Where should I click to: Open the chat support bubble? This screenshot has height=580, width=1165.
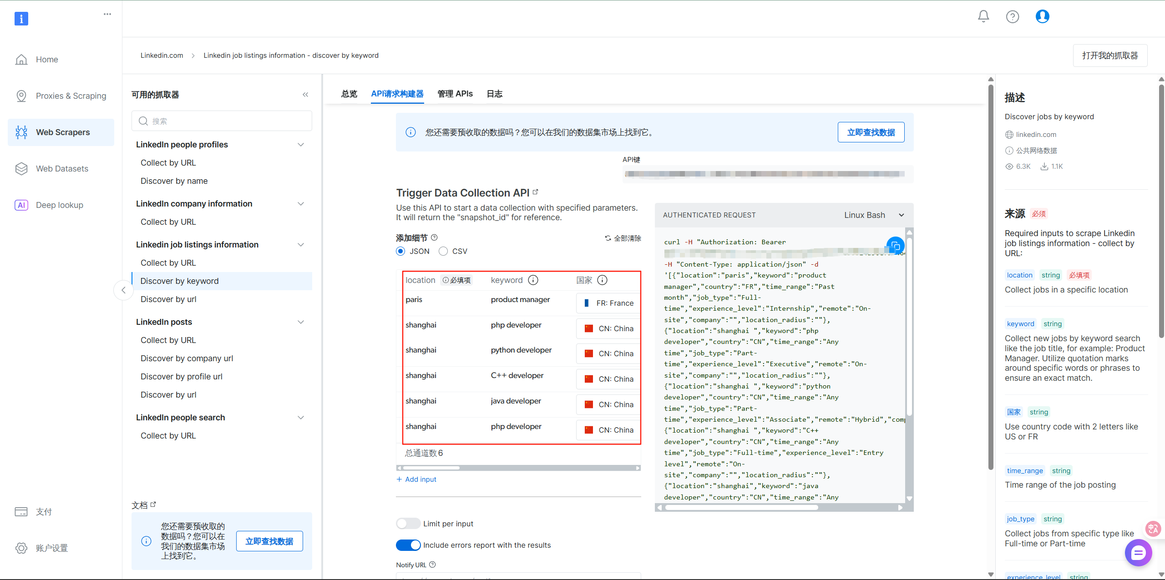coord(1138,553)
